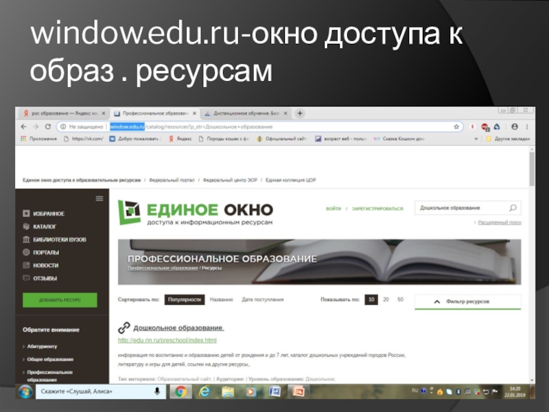The width and height of the screenshot is (549, 412).
Task: Click the bookmark star in address bar
Action: 456,127
